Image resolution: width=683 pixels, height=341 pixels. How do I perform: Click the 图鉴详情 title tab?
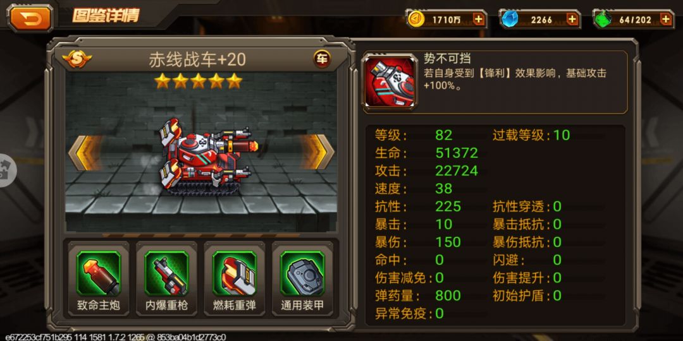106,16
